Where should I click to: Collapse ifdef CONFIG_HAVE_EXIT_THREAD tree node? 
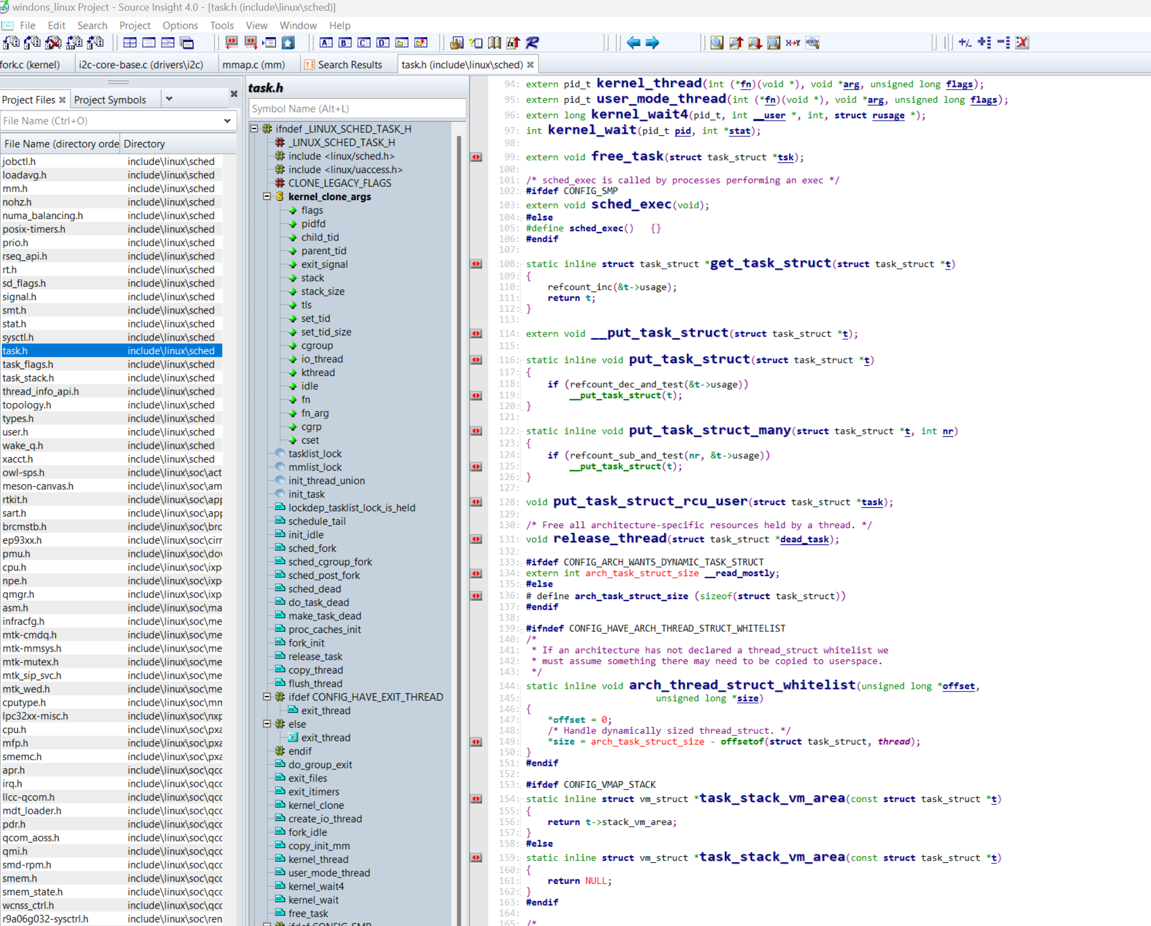[x=267, y=697]
